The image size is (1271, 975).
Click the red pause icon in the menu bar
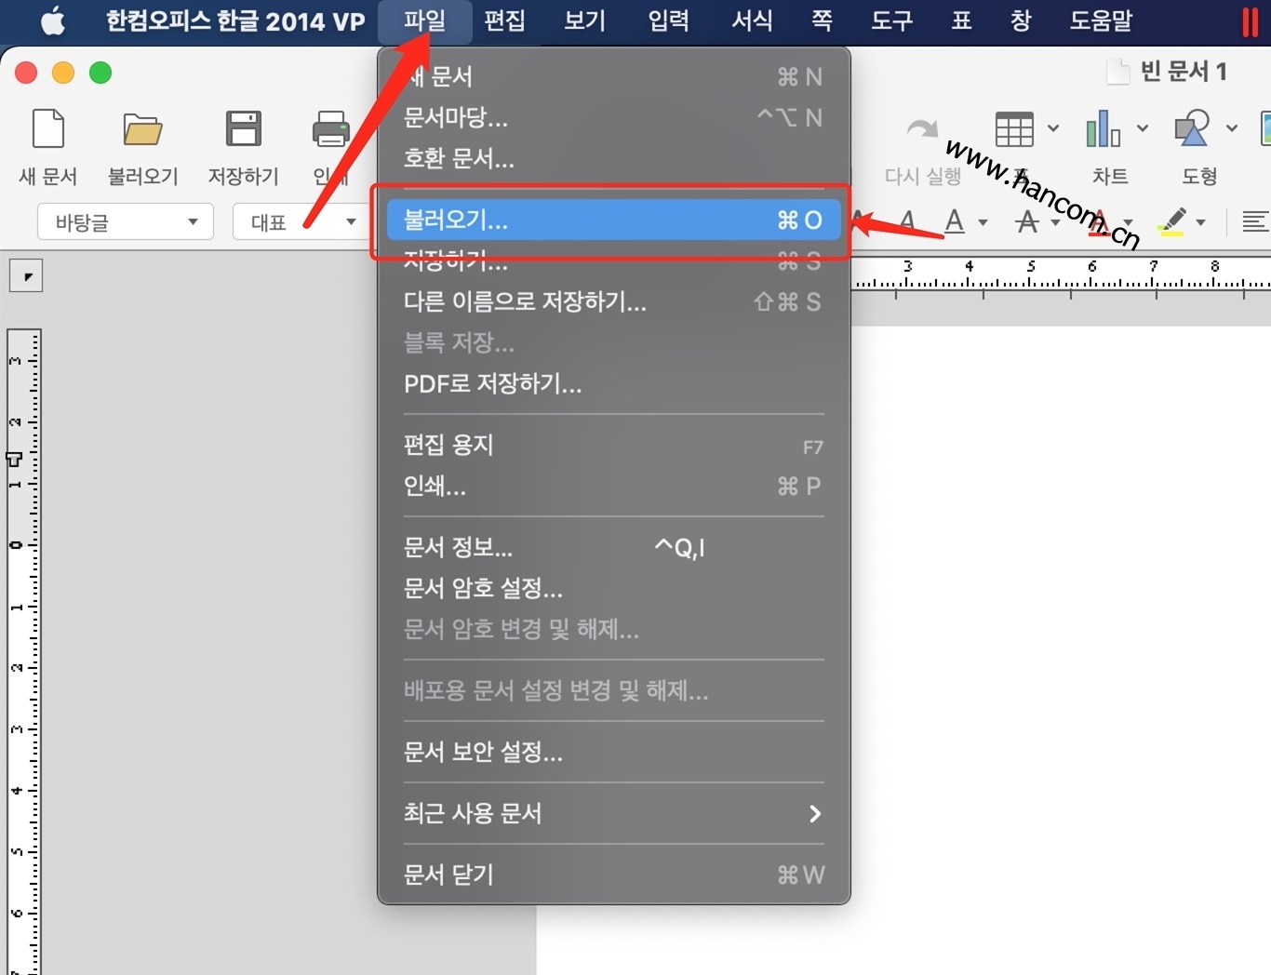pyautogui.click(x=1250, y=21)
